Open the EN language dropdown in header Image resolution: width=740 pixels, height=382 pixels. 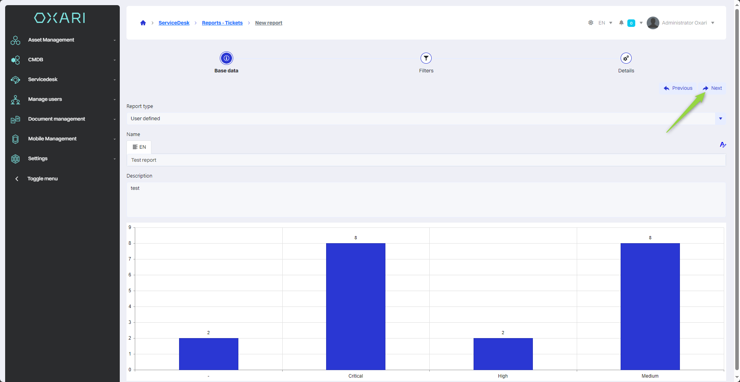pyautogui.click(x=605, y=23)
